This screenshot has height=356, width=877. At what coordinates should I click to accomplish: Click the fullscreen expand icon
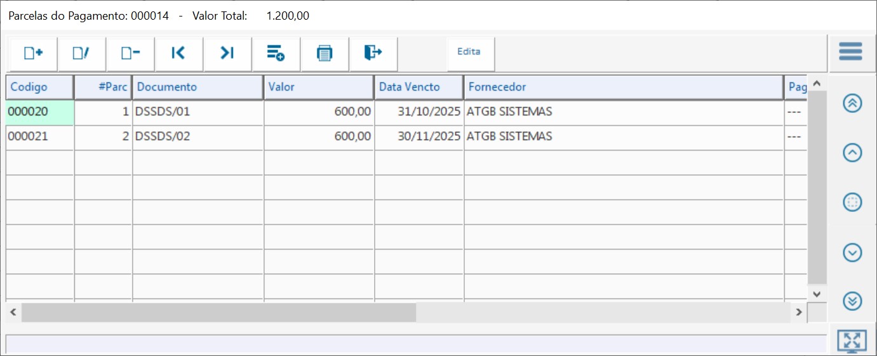click(852, 341)
